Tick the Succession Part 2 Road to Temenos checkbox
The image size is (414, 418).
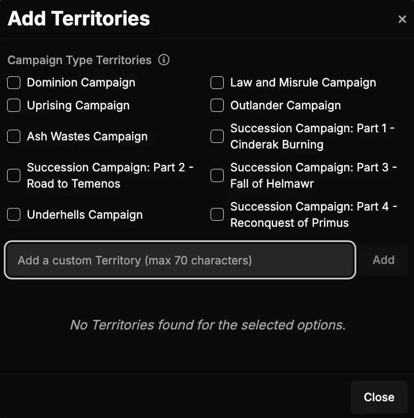[x=14, y=175]
